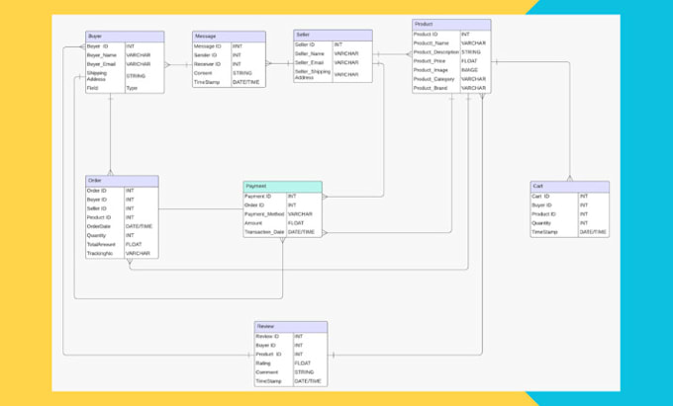
Task: Click the FLOAT type beside TotalAmount
Action: click(x=134, y=245)
